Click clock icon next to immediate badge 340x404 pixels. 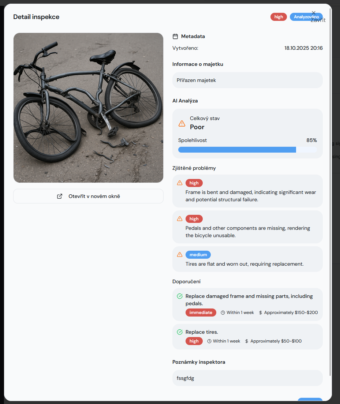(223, 313)
